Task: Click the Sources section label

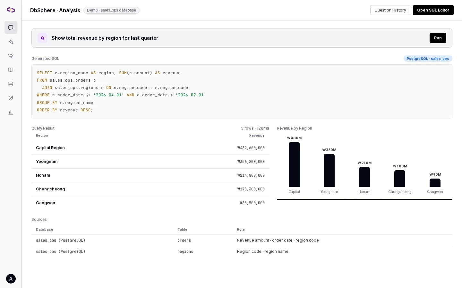Action: [x=39, y=220]
